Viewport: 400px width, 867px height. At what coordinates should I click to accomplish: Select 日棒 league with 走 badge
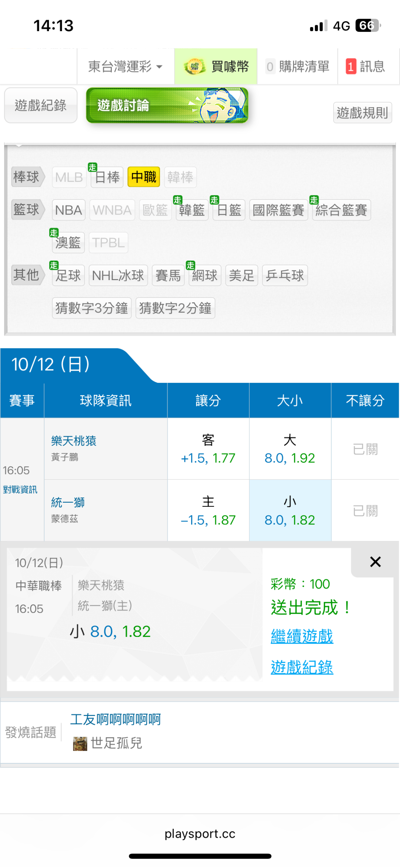[x=107, y=177]
